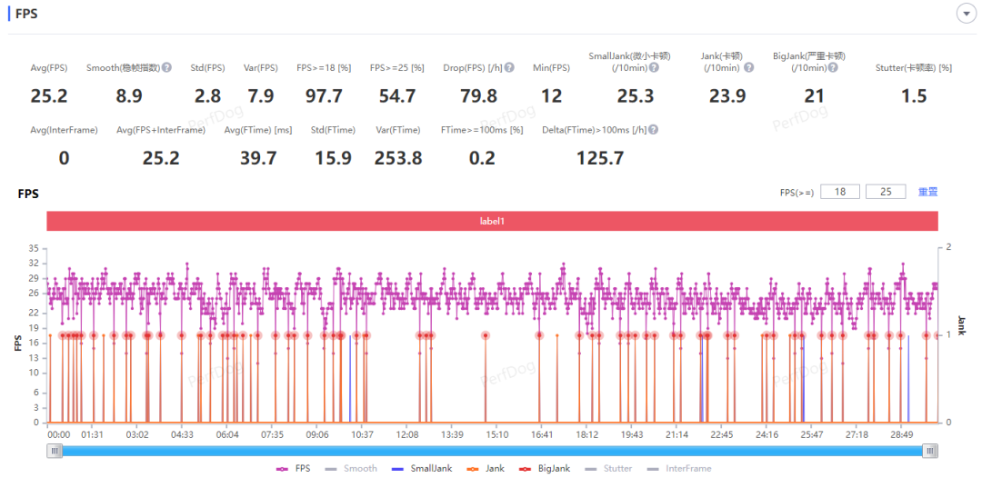
Task: Toggle BigJank series in chart legend
Action: pyautogui.click(x=545, y=468)
